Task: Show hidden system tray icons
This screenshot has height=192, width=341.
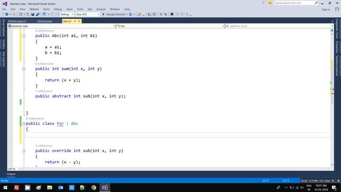Action: pos(286,187)
